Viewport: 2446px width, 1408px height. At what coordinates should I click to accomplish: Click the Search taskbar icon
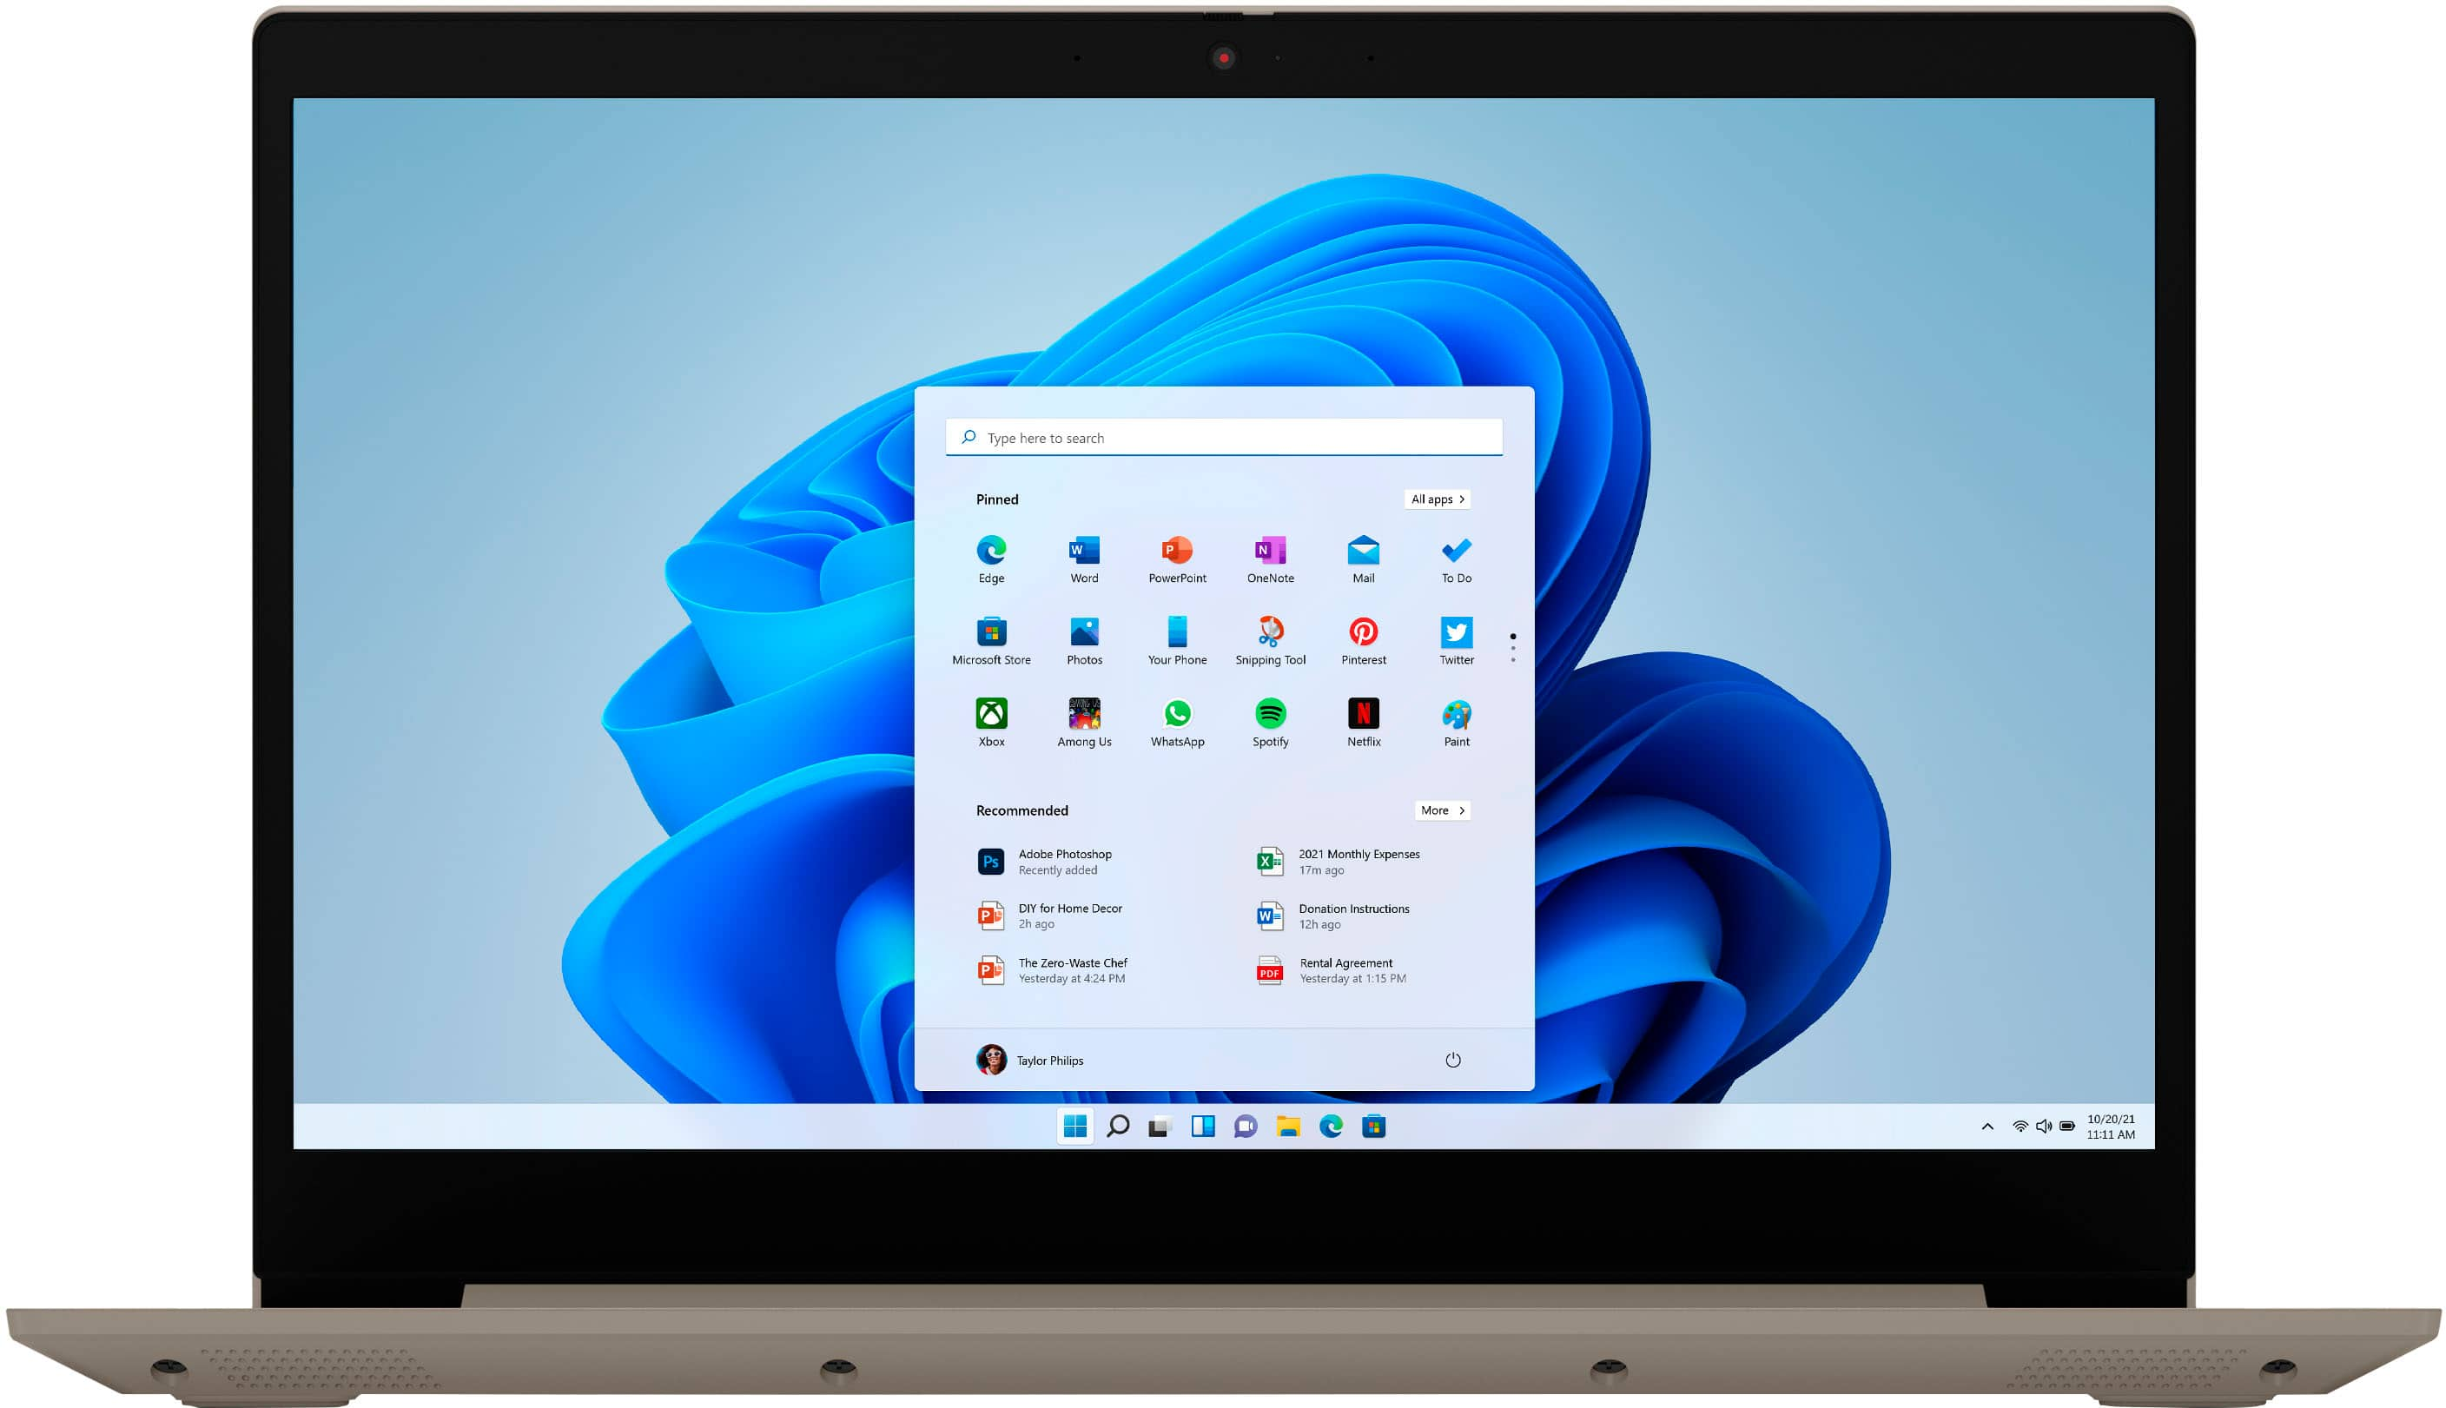[1115, 1126]
